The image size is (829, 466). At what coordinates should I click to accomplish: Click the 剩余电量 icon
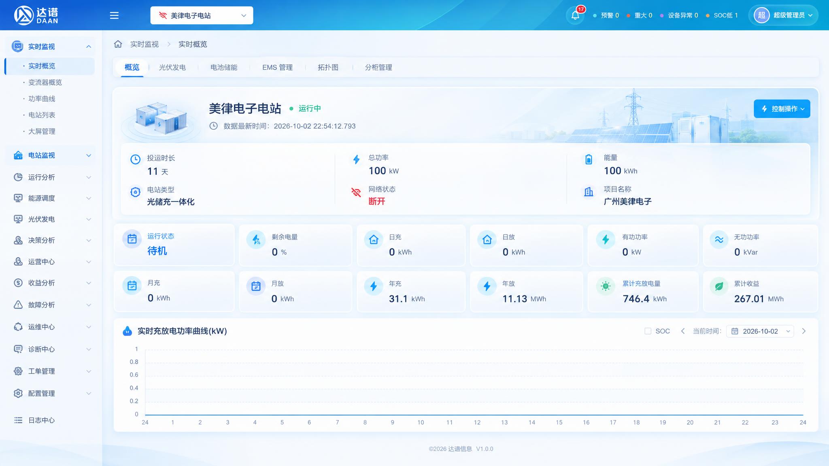point(256,240)
